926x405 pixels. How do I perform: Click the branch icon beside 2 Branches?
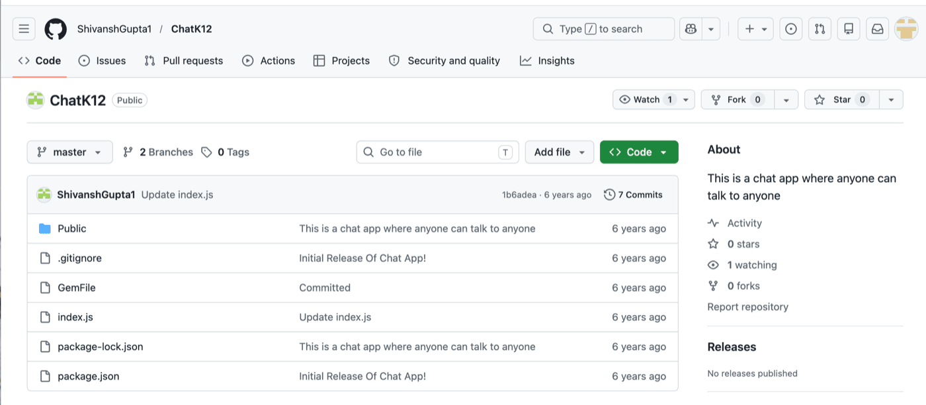(128, 152)
